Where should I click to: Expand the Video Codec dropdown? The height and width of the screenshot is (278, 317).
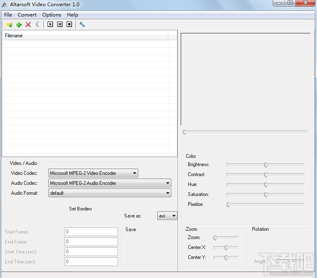click(x=93, y=173)
